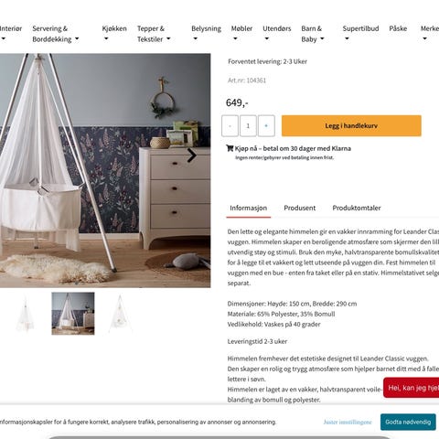This screenshot has height=439, width=439.
Task: Open the Utendørs dropdown menu
Action: coord(277,33)
